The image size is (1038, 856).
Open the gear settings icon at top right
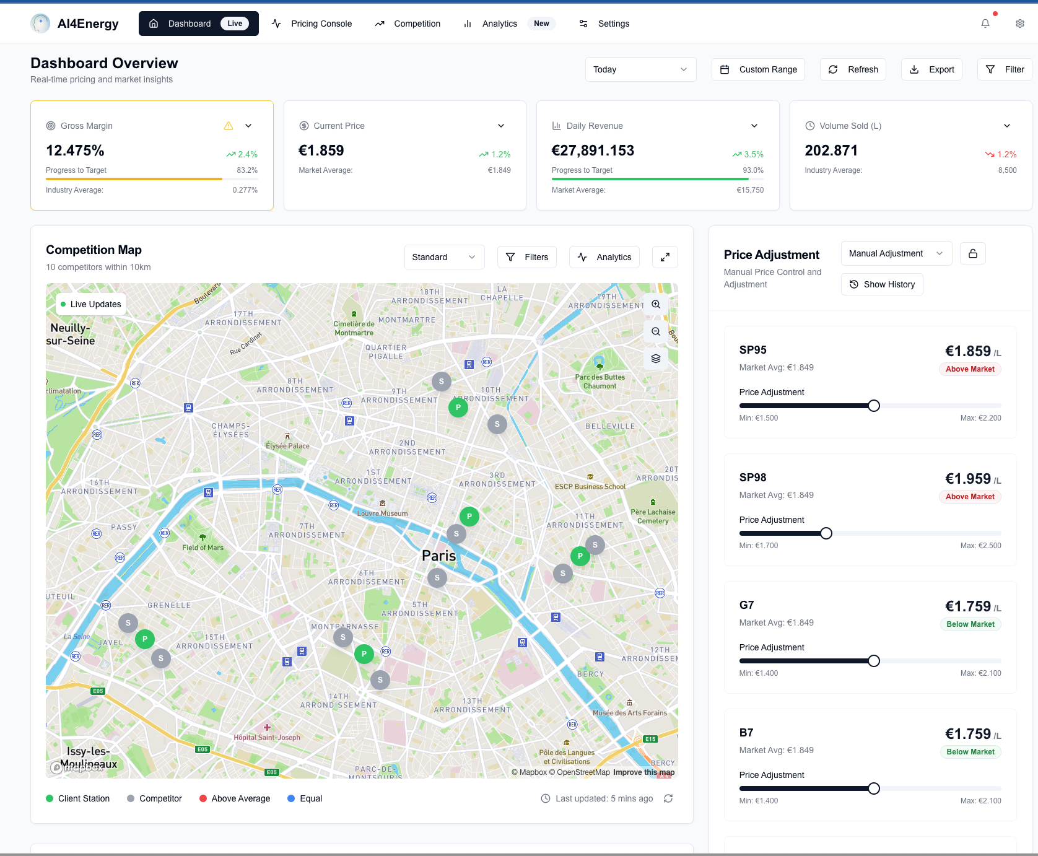point(1019,24)
